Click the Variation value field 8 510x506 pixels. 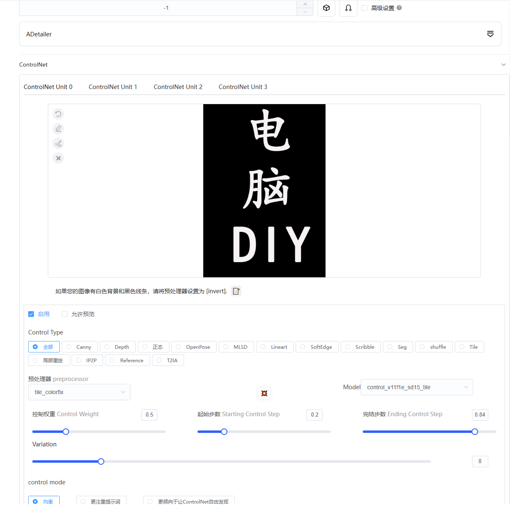coord(480,461)
